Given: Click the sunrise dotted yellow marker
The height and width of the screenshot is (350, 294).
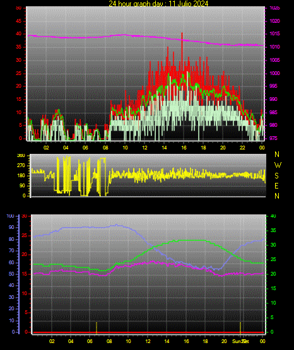Looking at the screenshot, I should (97, 328).
